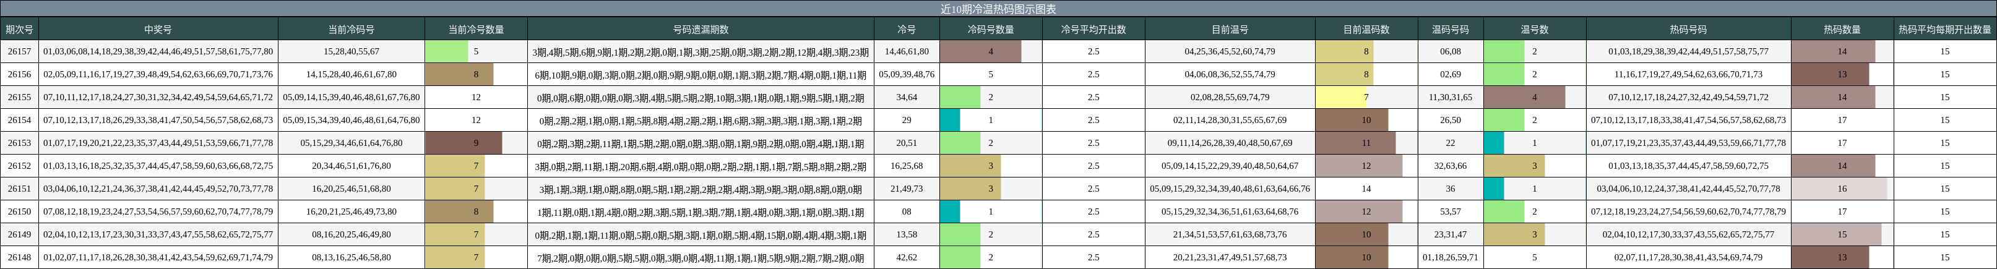The width and height of the screenshot is (1997, 269).
Task: Select the 中奖号 column header
Action: pyautogui.click(x=158, y=28)
